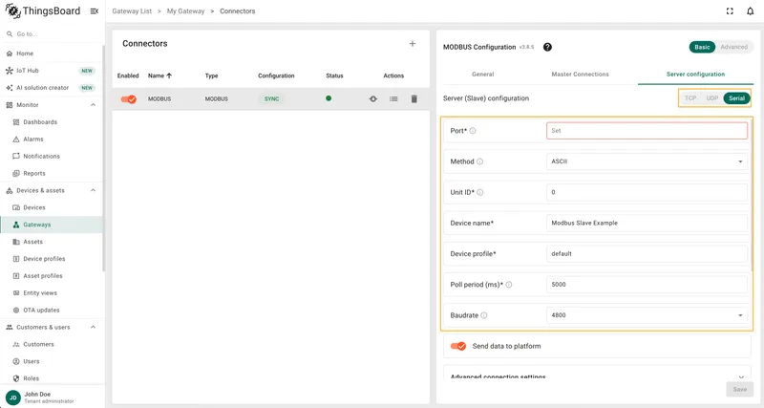Delete the MODBUS connector
This screenshot has height=408, width=764.
point(414,99)
